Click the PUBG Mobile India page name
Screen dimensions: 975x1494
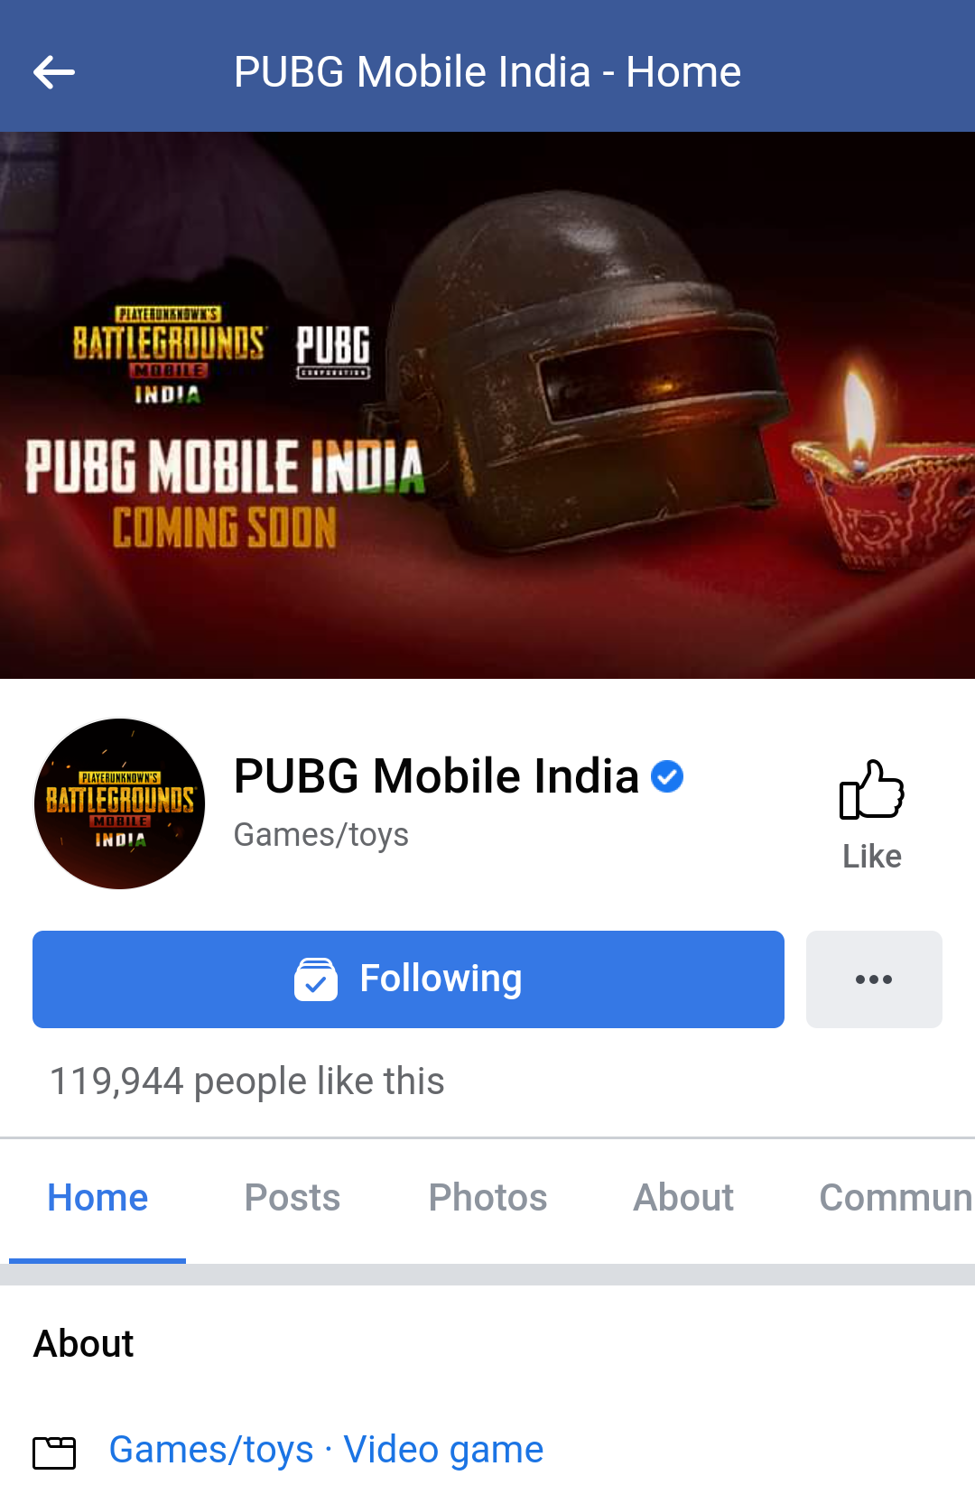(436, 776)
